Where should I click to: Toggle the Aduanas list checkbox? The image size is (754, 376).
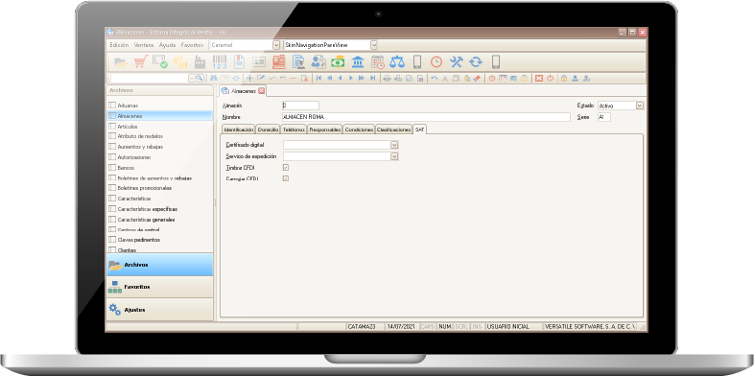112,106
